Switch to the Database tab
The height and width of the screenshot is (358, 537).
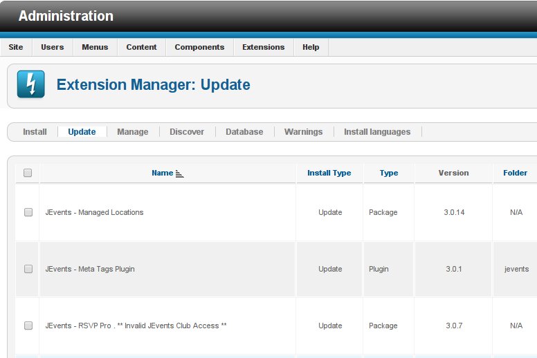(x=244, y=131)
